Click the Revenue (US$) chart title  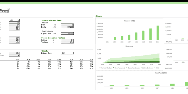coord(129,21)
